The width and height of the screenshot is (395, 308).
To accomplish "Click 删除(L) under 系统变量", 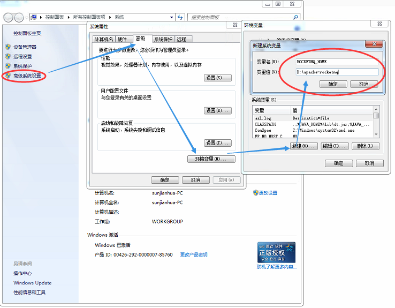I will pyautogui.click(x=365, y=146).
